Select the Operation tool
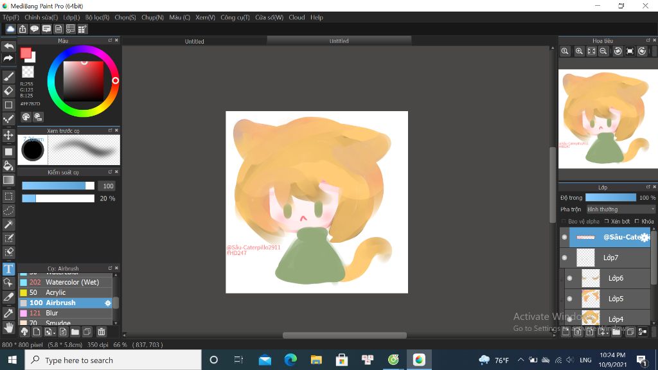658x370 pixels. pyautogui.click(x=8, y=283)
